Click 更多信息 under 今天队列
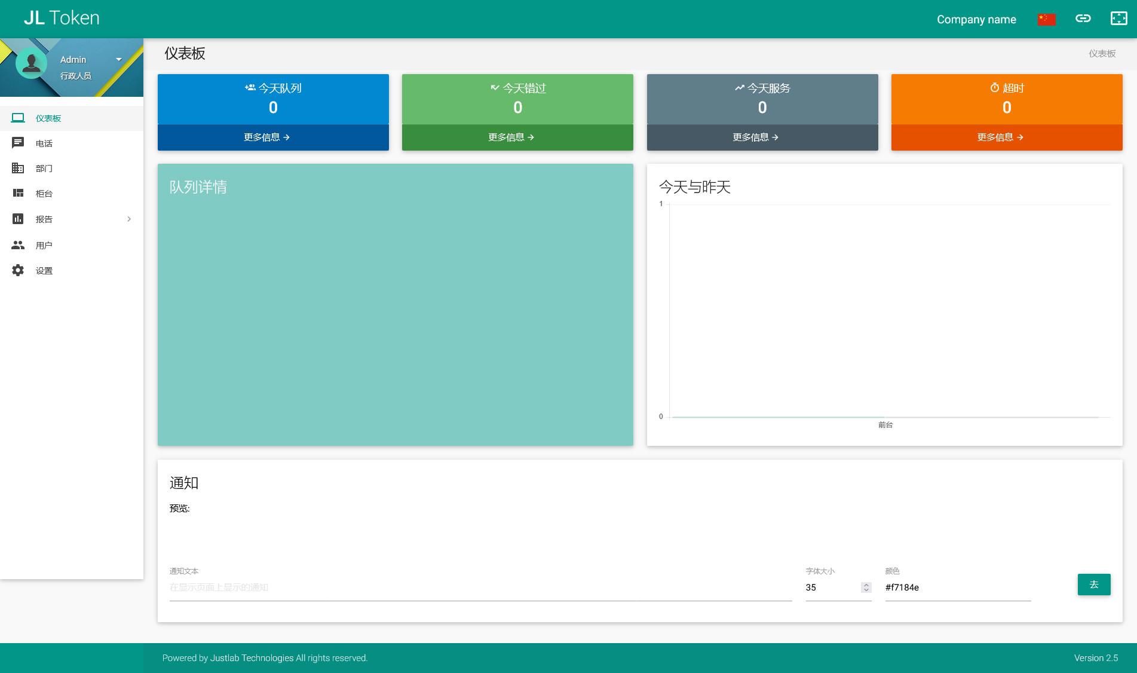Image resolution: width=1137 pixels, height=673 pixels. click(266, 137)
